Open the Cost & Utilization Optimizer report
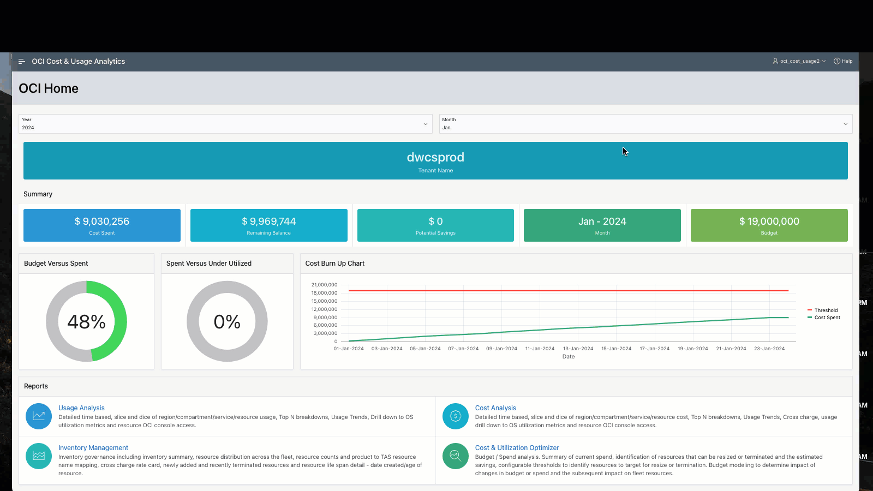 517,447
